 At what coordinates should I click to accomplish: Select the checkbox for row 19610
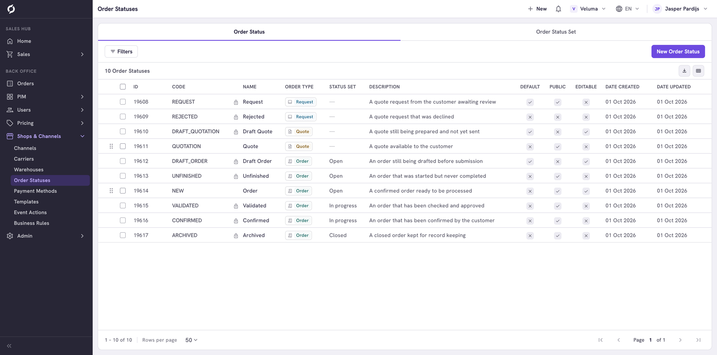point(123,131)
